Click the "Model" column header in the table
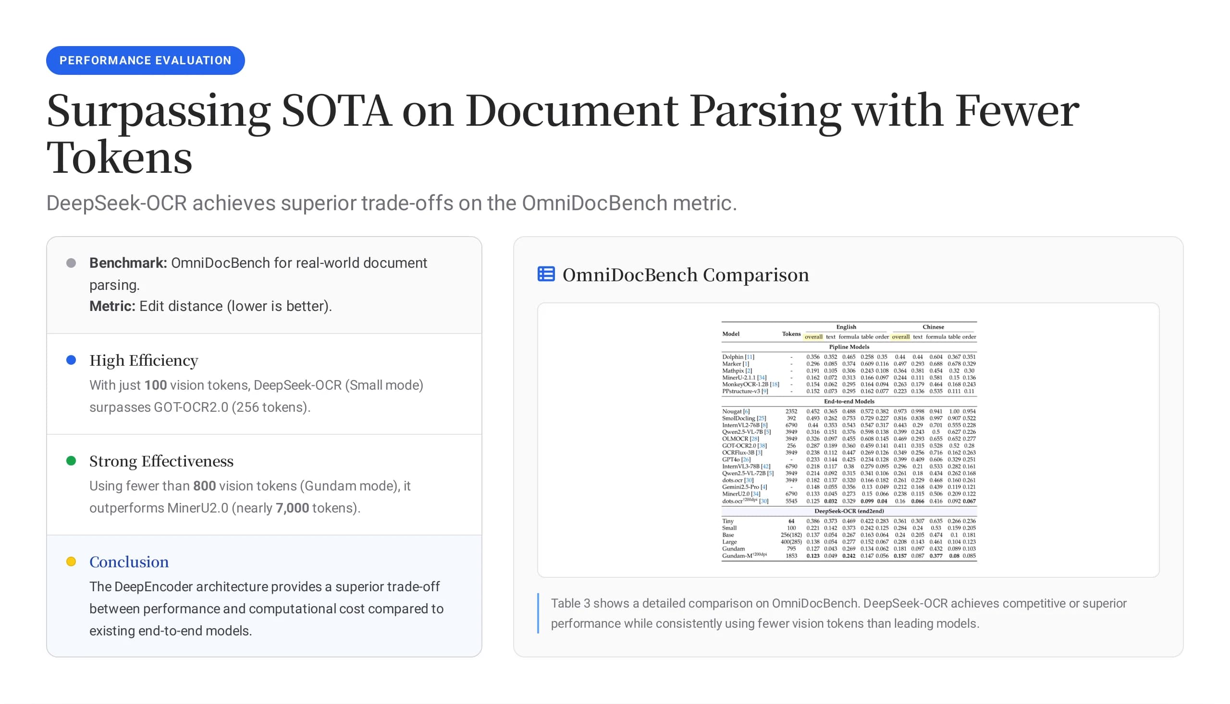Screen dimensions: 1230x704 point(731,334)
